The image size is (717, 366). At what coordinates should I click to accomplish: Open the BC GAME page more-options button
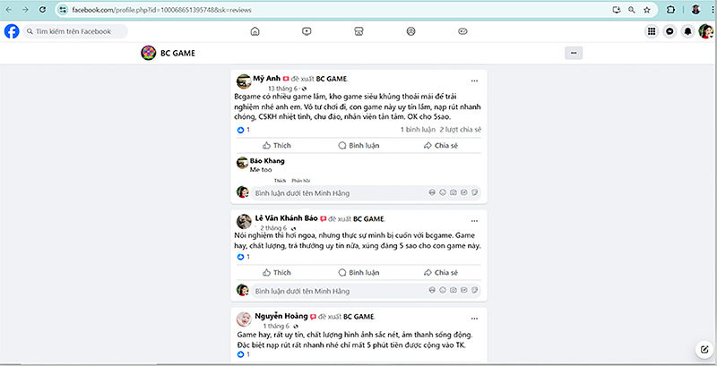574,53
